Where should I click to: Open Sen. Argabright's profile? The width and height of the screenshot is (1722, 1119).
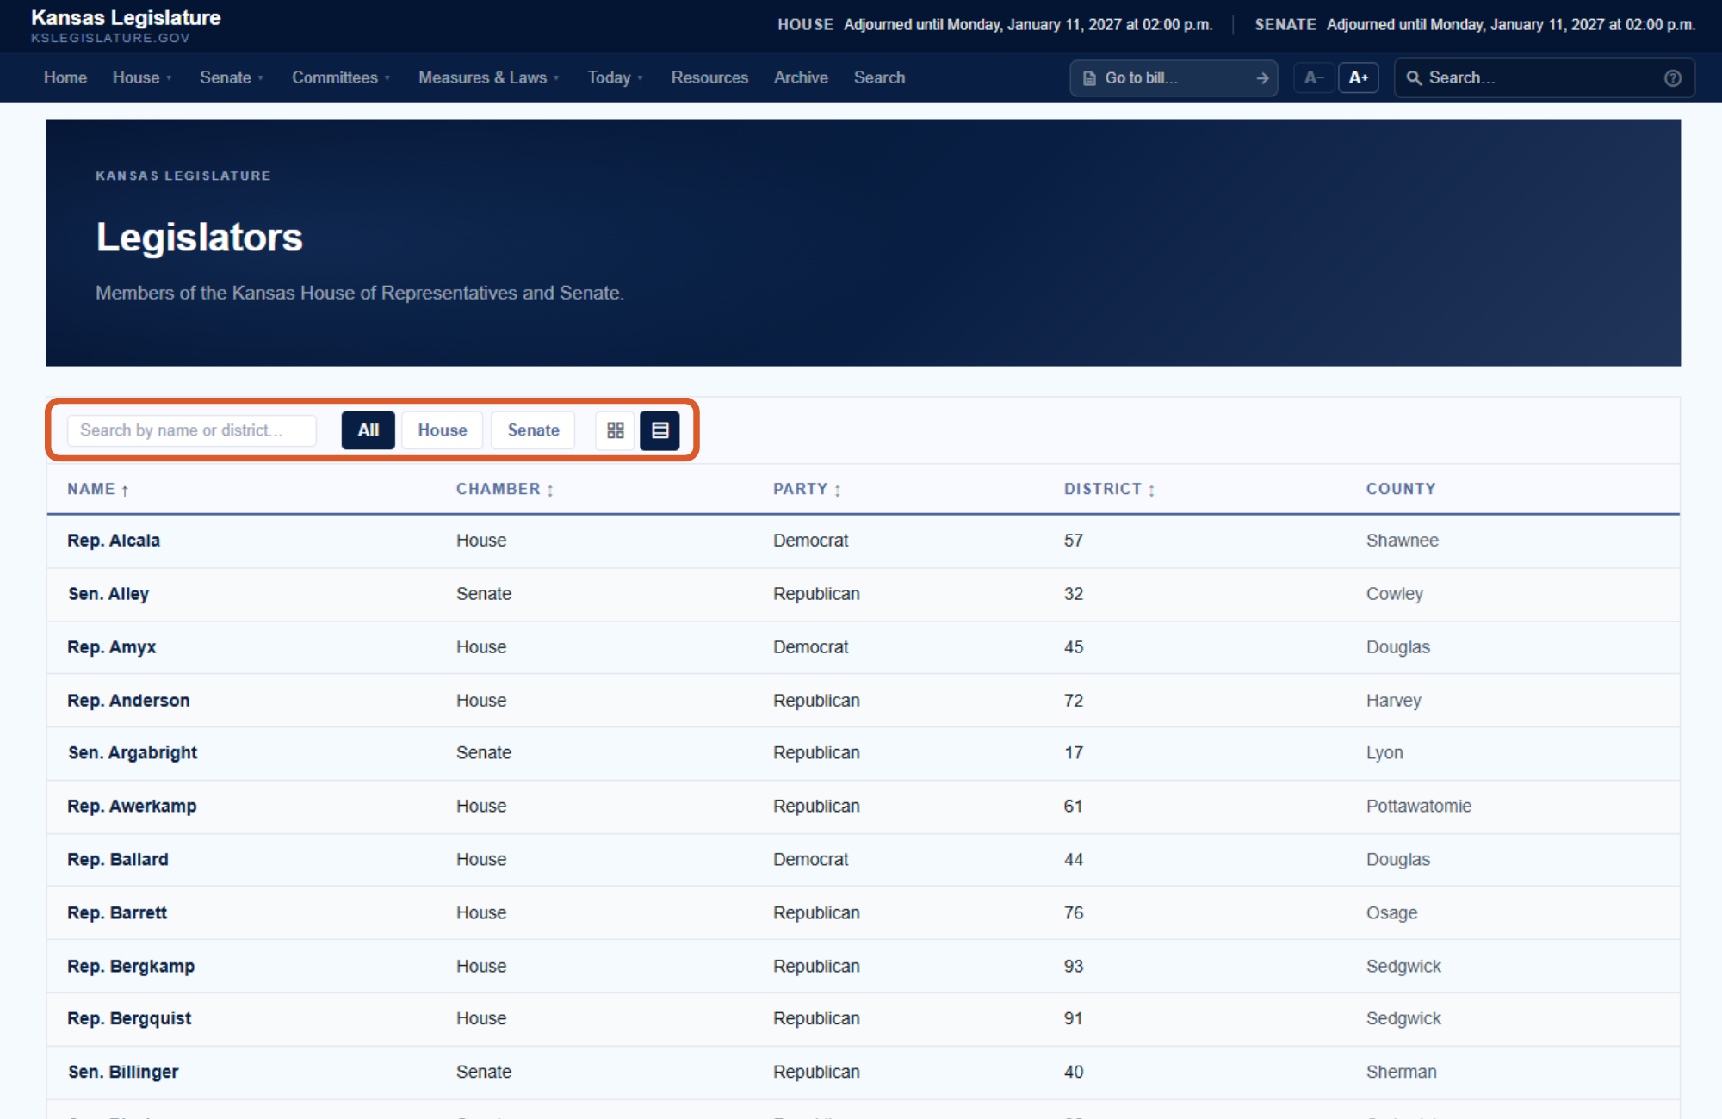(133, 753)
